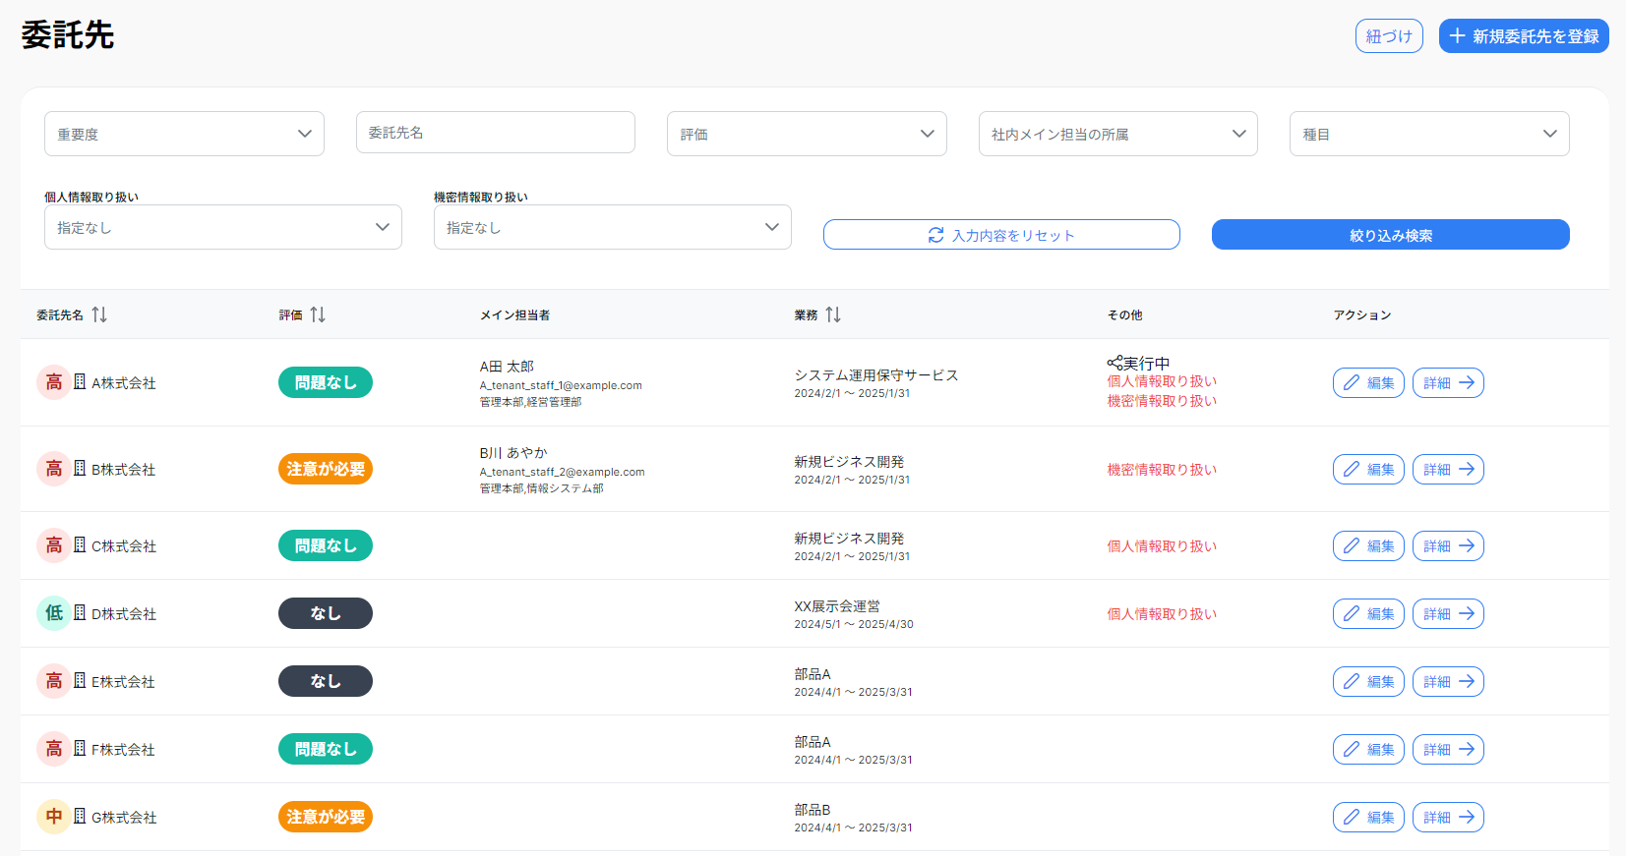The height and width of the screenshot is (856, 1626).
Task: Click 部品B task name
Action: tap(813, 810)
